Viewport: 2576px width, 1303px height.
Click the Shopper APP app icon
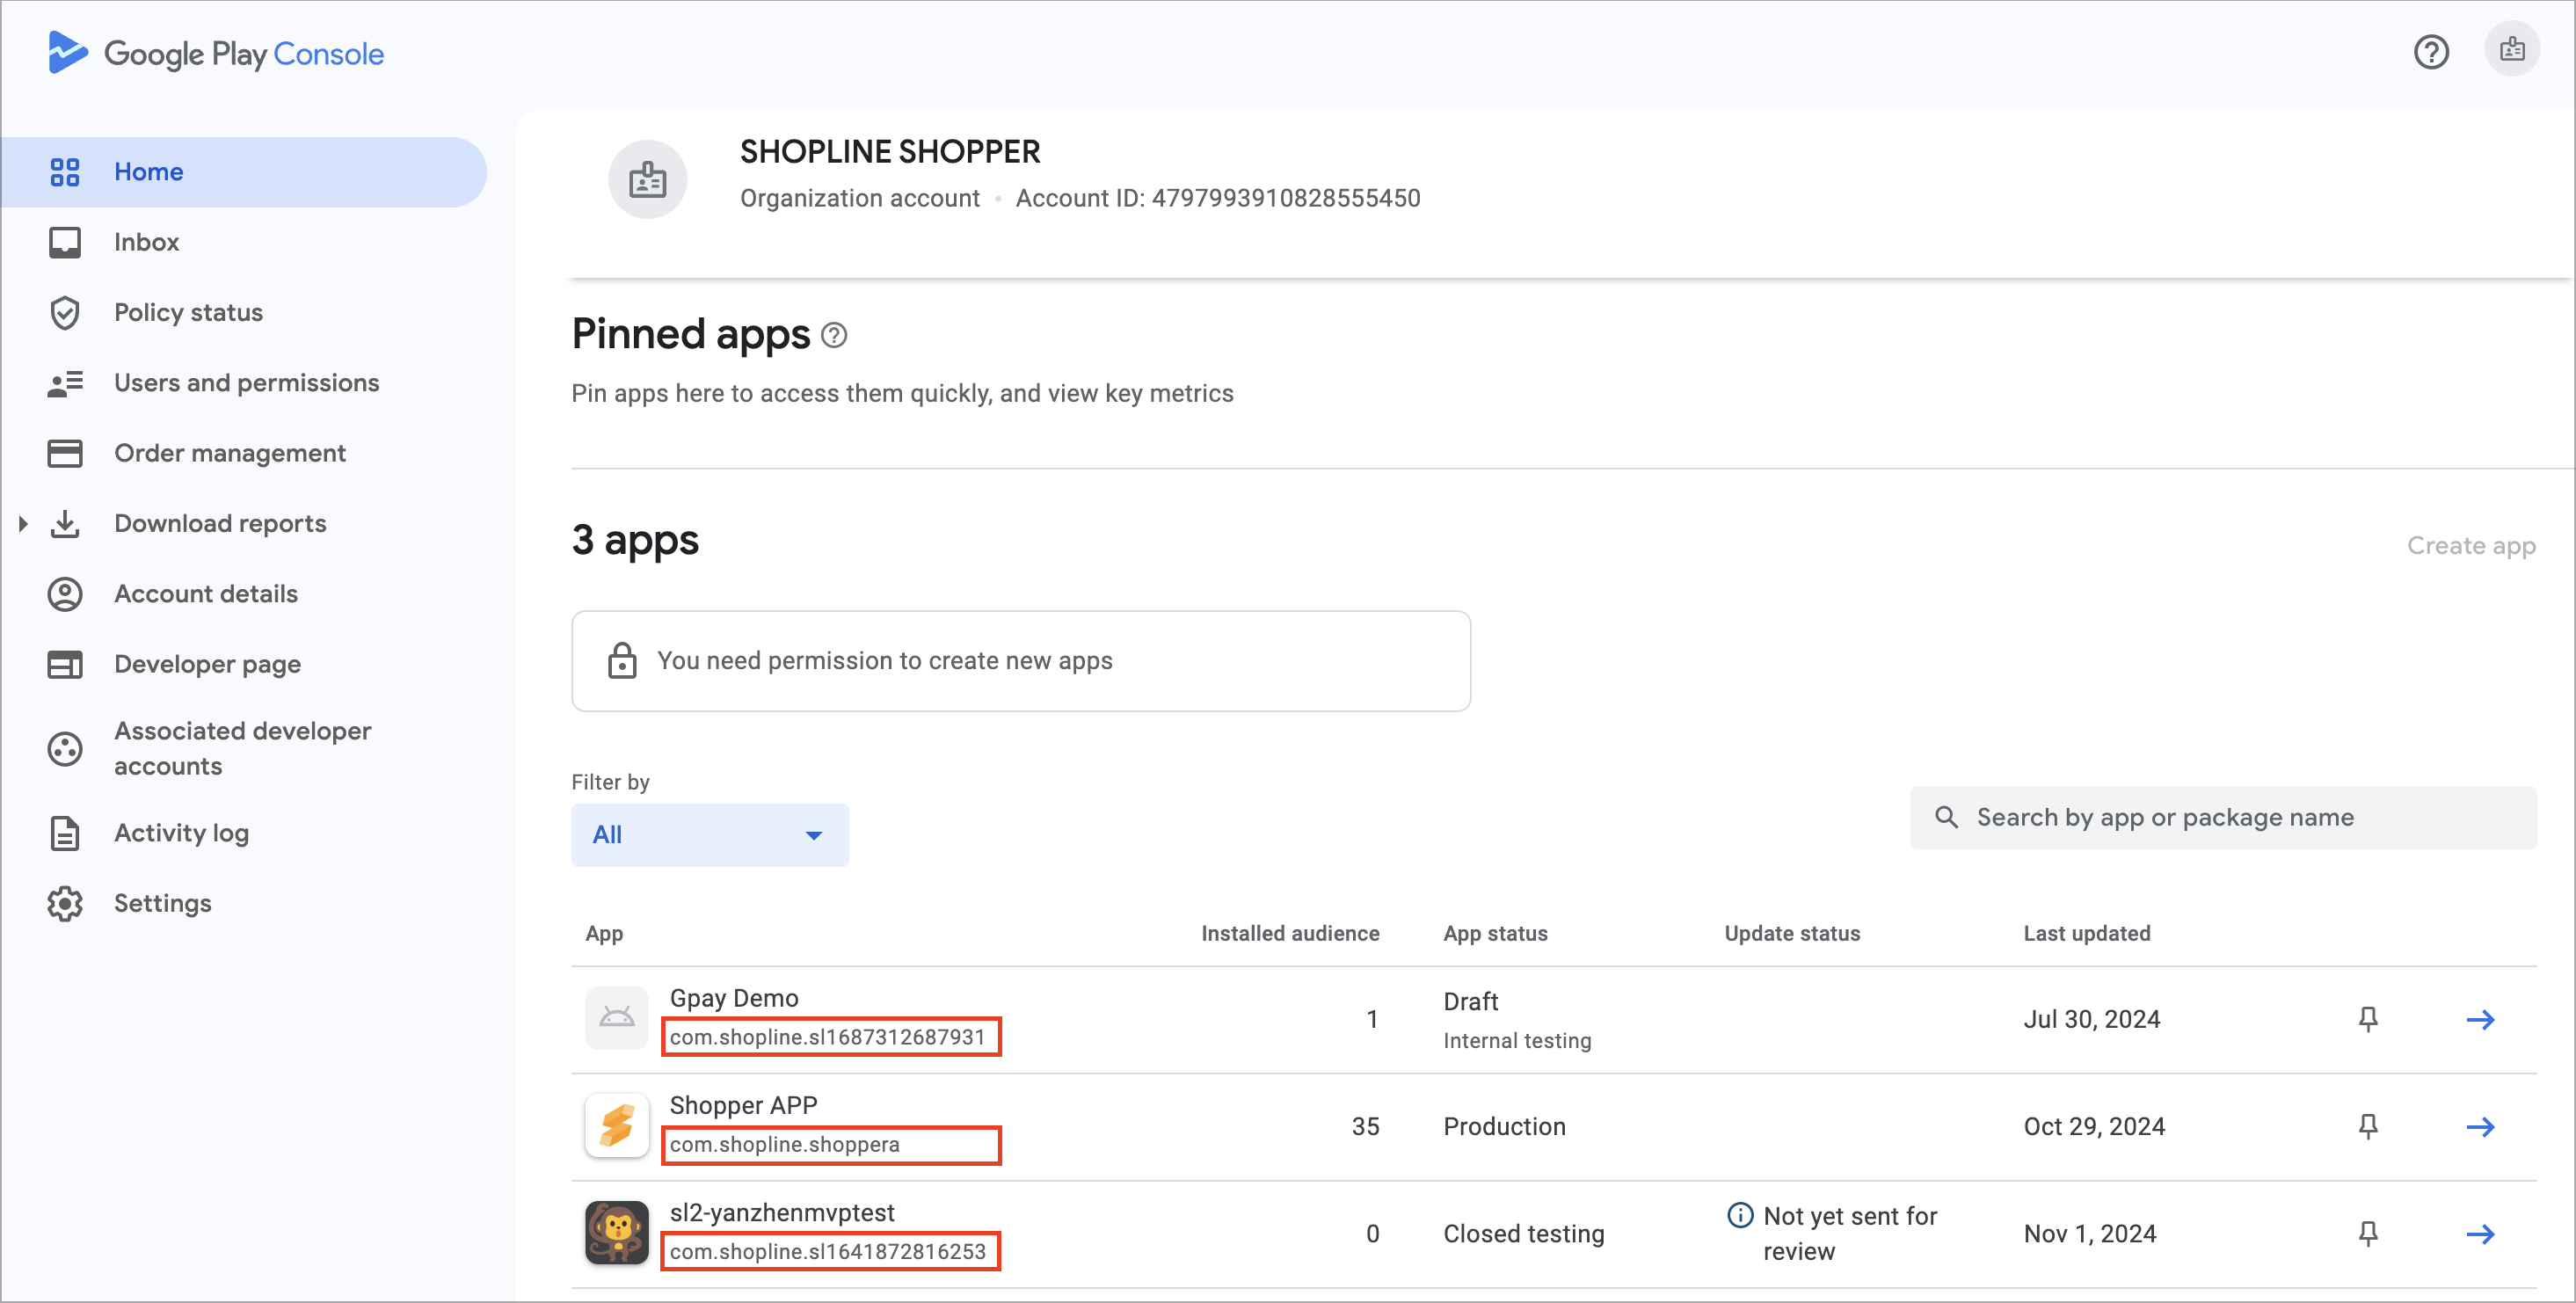(617, 1125)
